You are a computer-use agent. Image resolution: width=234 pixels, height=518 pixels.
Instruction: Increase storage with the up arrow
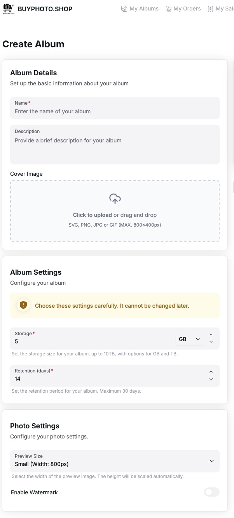coord(211,334)
